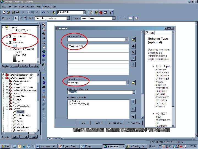The width and height of the screenshot is (198, 149).
Task: Toggle the outline_0205_arc layer checkbox
Action: click(10, 30)
